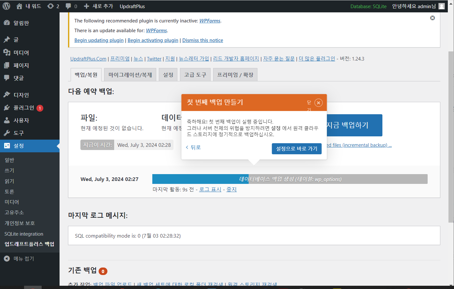Click the "중지" stop link
This screenshot has height=289, width=454.
coord(231,189)
